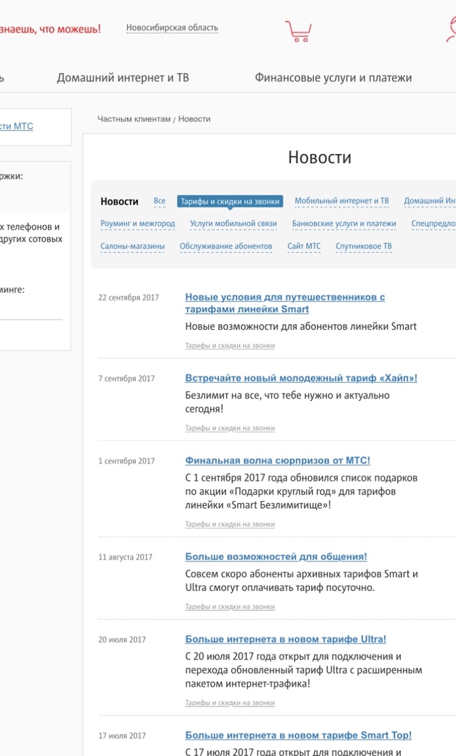Click the user profile icon
The height and width of the screenshot is (756, 456).
[x=449, y=29]
